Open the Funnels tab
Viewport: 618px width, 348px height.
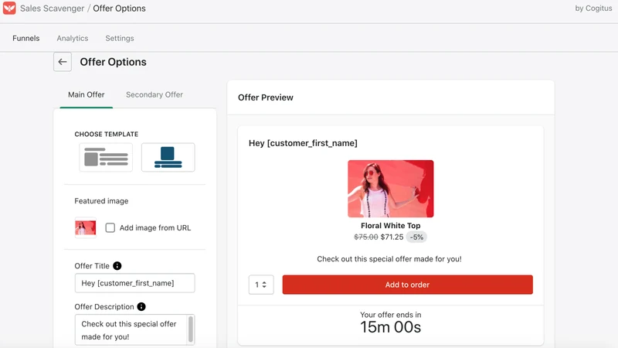point(26,38)
